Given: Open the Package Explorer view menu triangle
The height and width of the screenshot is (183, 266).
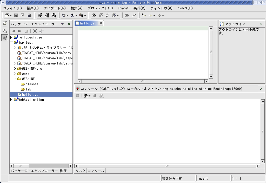Looking at the screenshot, I should coord(62,24).
